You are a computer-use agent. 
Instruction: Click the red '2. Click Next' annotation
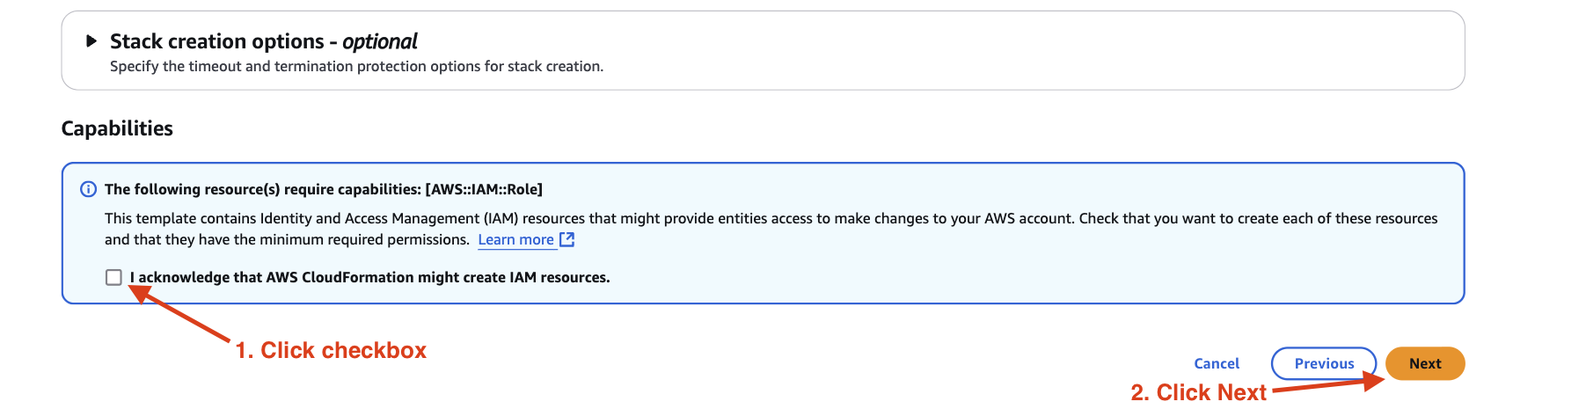1198,392
